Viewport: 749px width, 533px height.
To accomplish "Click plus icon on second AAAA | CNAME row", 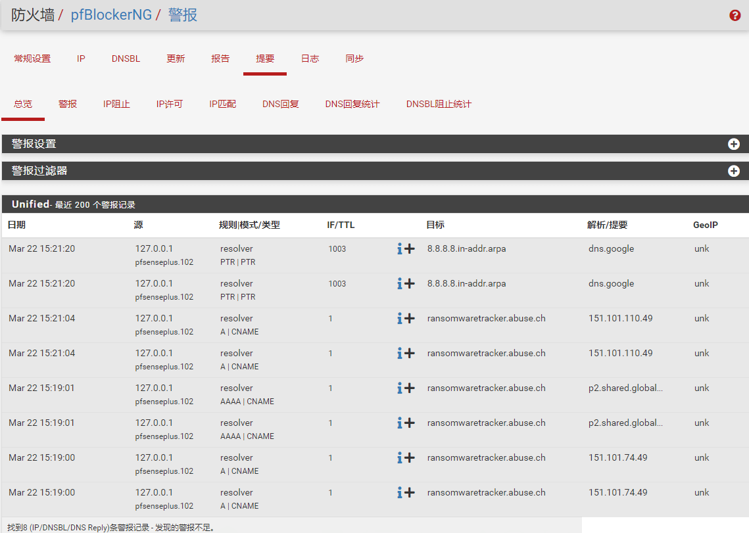I will 410,423.
